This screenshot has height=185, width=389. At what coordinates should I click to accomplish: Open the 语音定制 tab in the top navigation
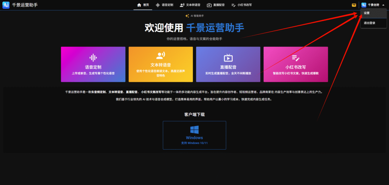pyautogui.click(x=164, y=5)
